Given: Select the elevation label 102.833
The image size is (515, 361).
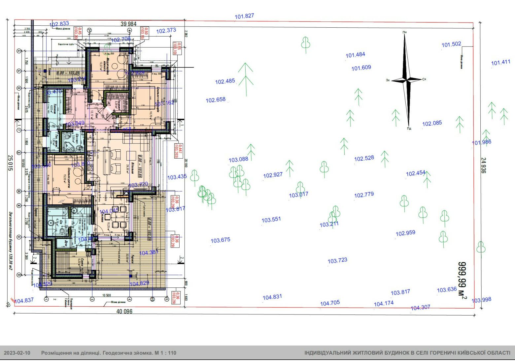Looking at the screenshot, I should coord(59,24).
